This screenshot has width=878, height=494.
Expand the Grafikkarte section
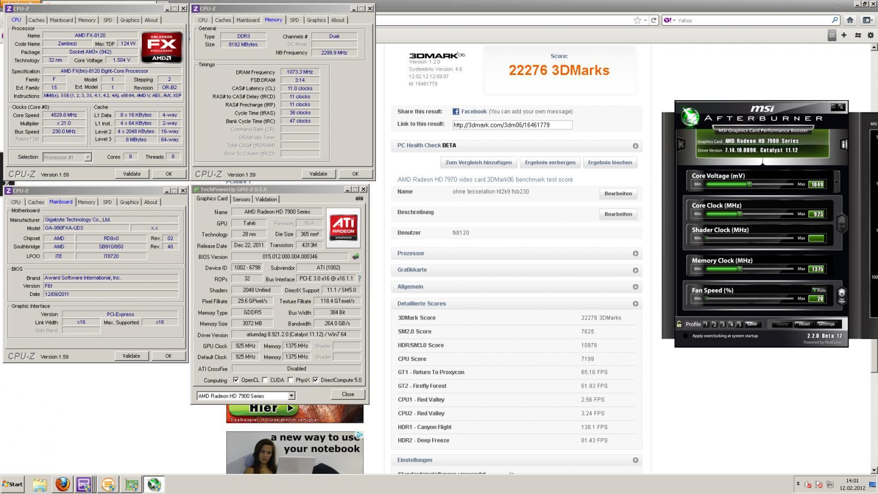pyautogui.click(x=635, y=270)
